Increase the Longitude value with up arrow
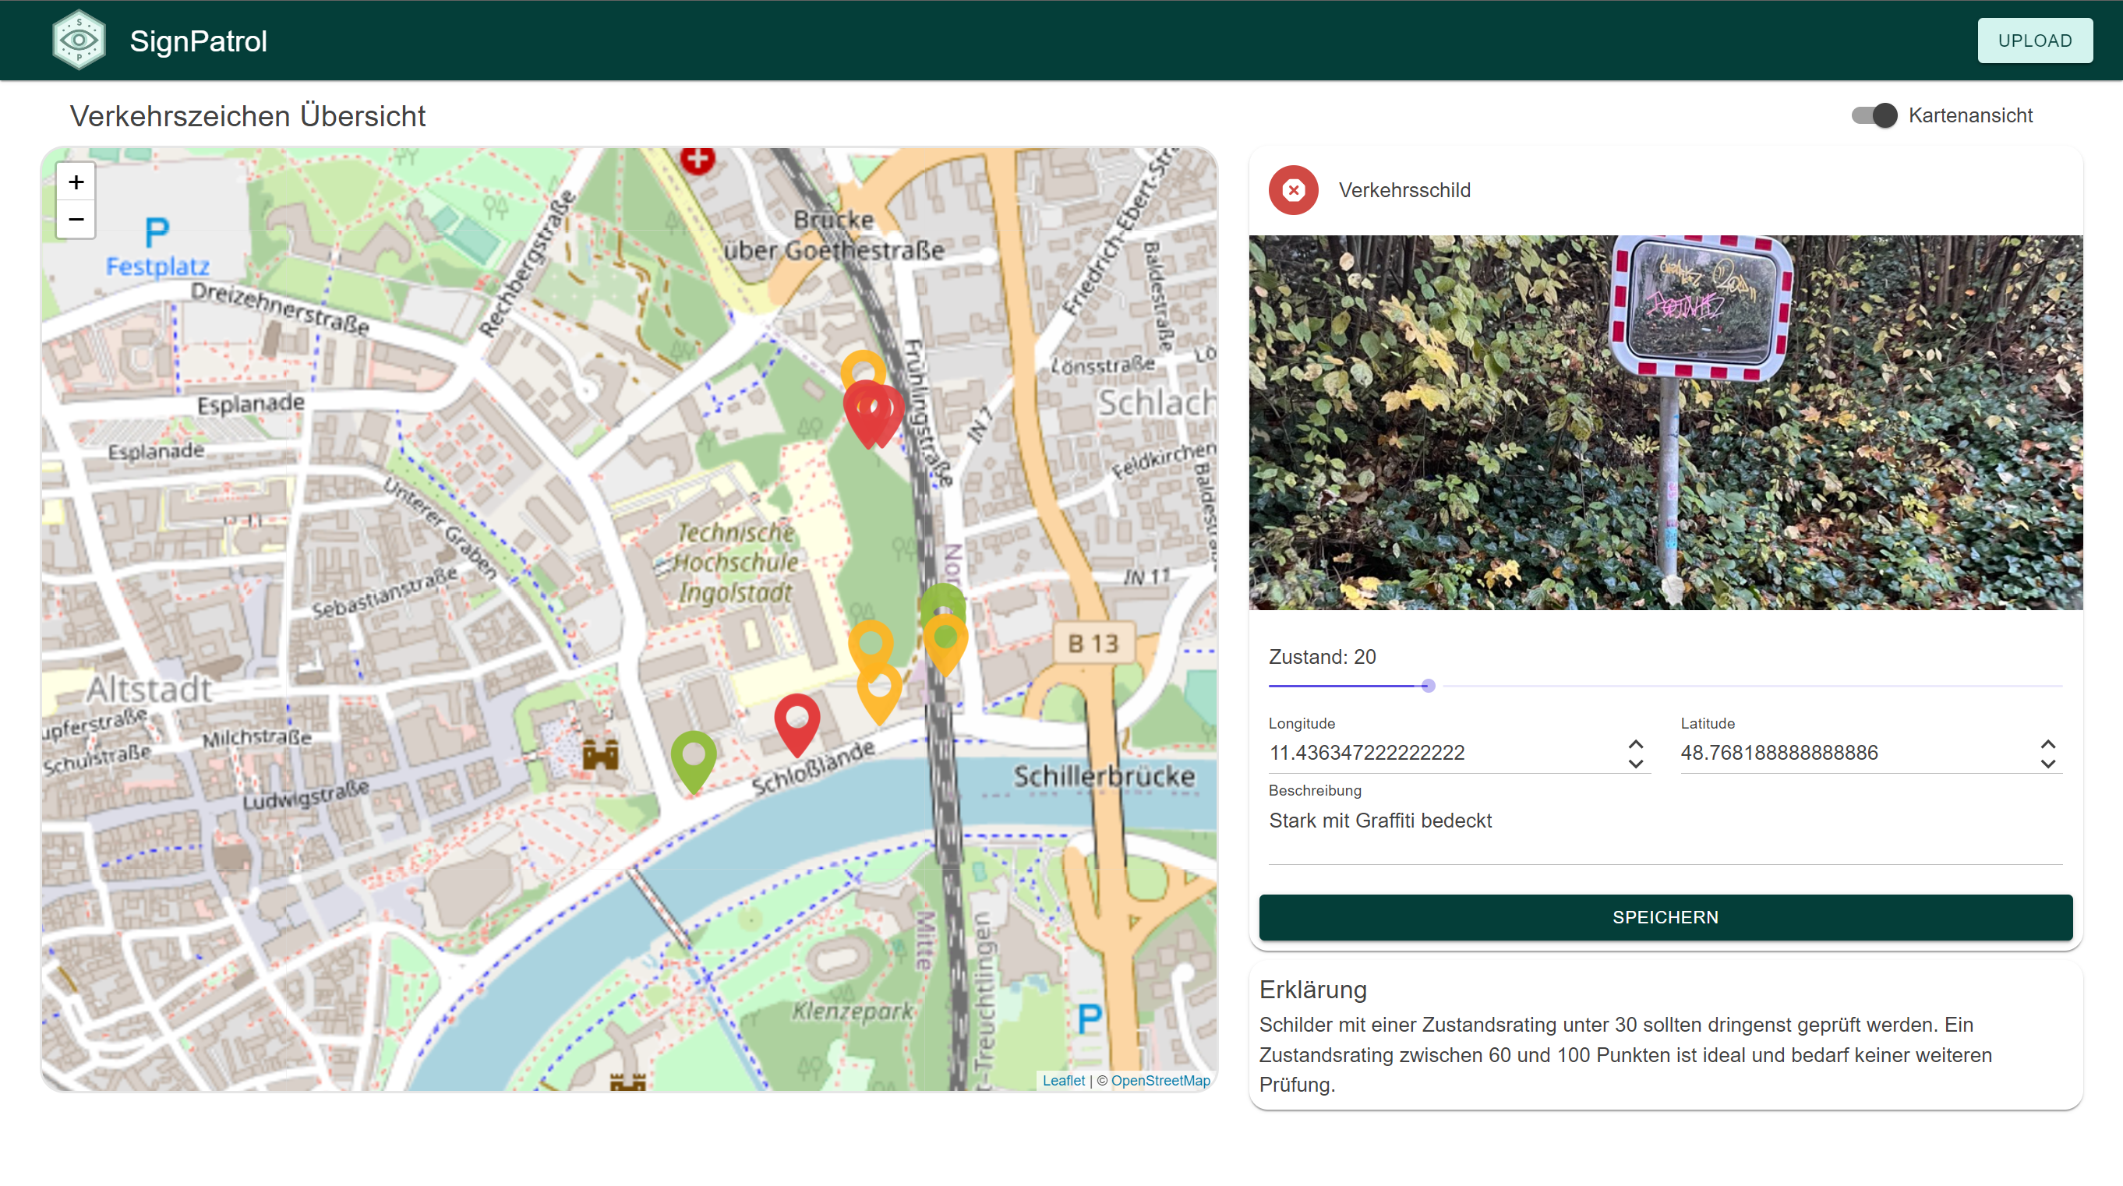Screen dimensions: 2123x1186 (1636, 744)
